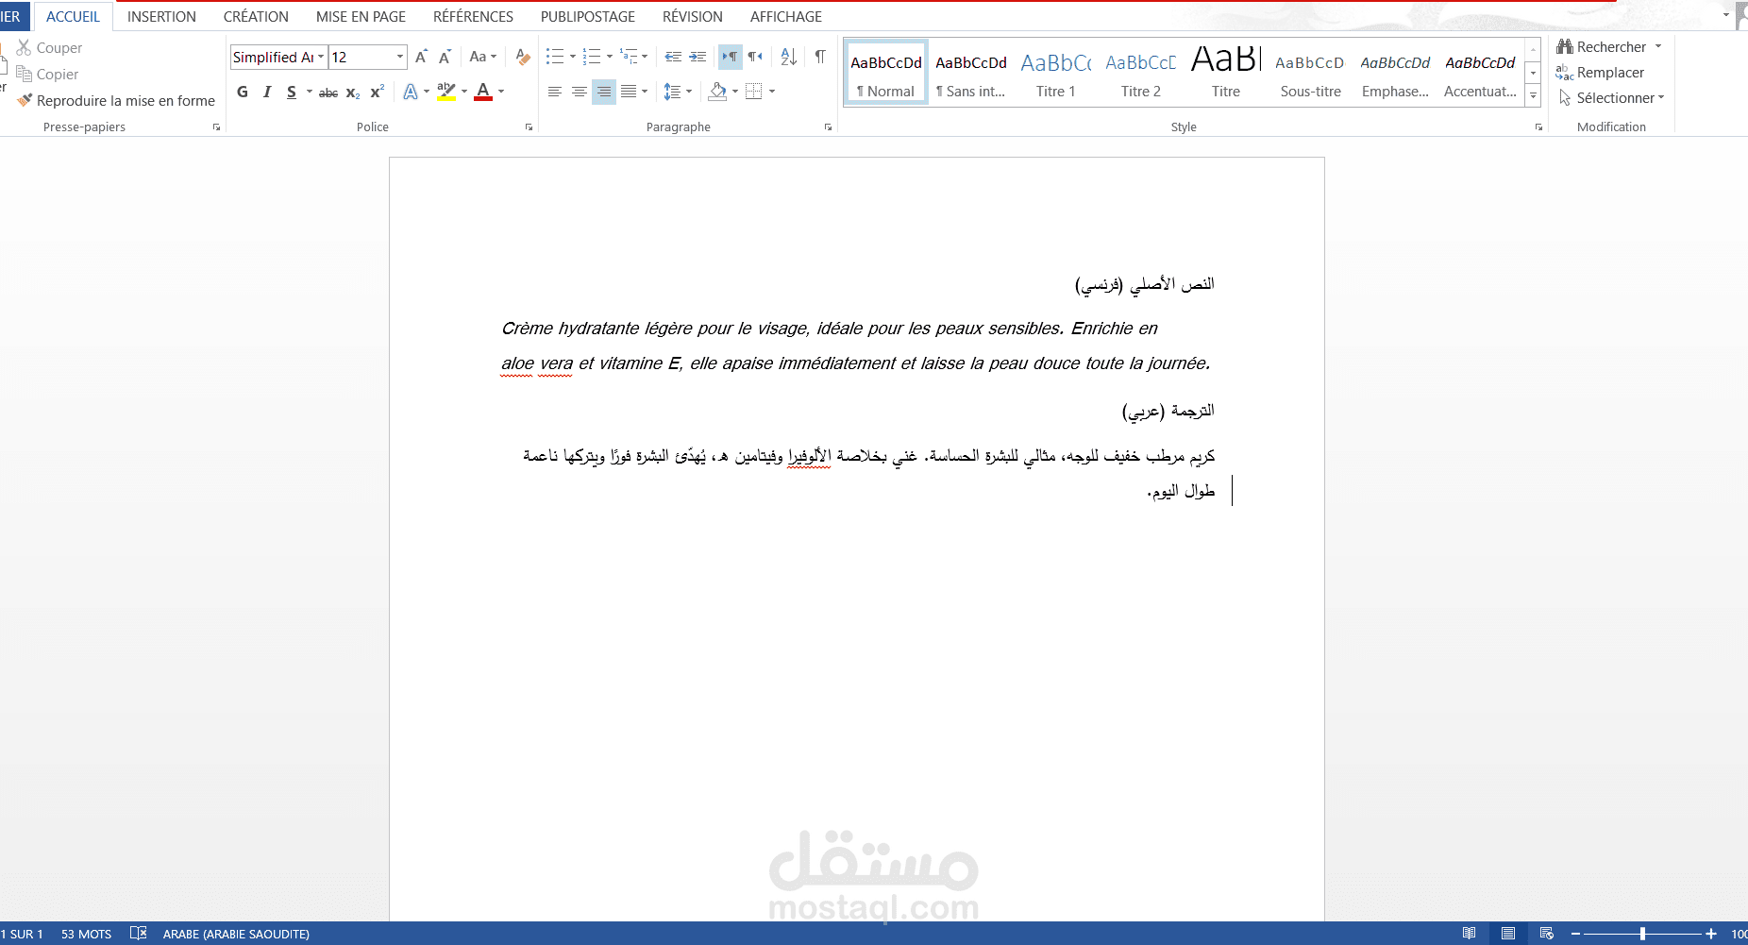Open the RÉFÉRENCES tab
This screenshot has width=1748, height=945.
(473, 17)
